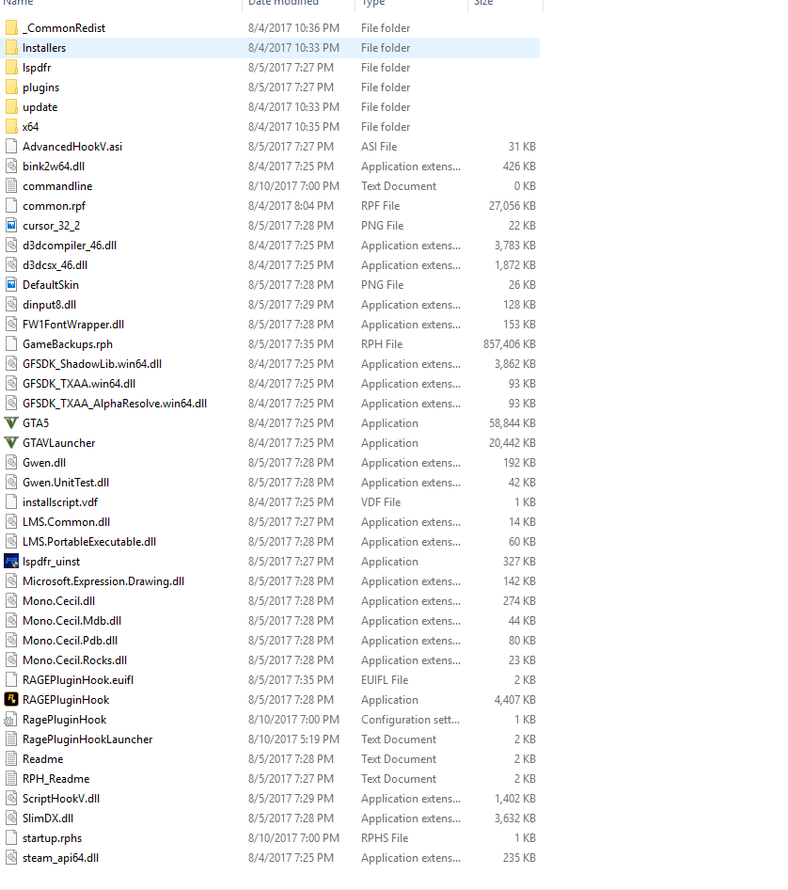Select the GFSDK_TXAA.win64.dll file name
Image resolution: width=788 pixels, height=890 pixels.
pos(79,384)
